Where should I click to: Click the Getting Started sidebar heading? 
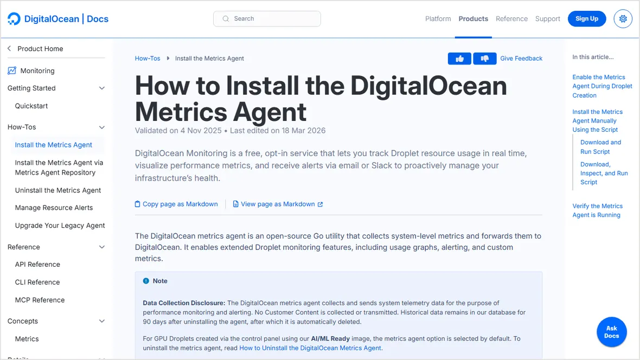(31, 88)
